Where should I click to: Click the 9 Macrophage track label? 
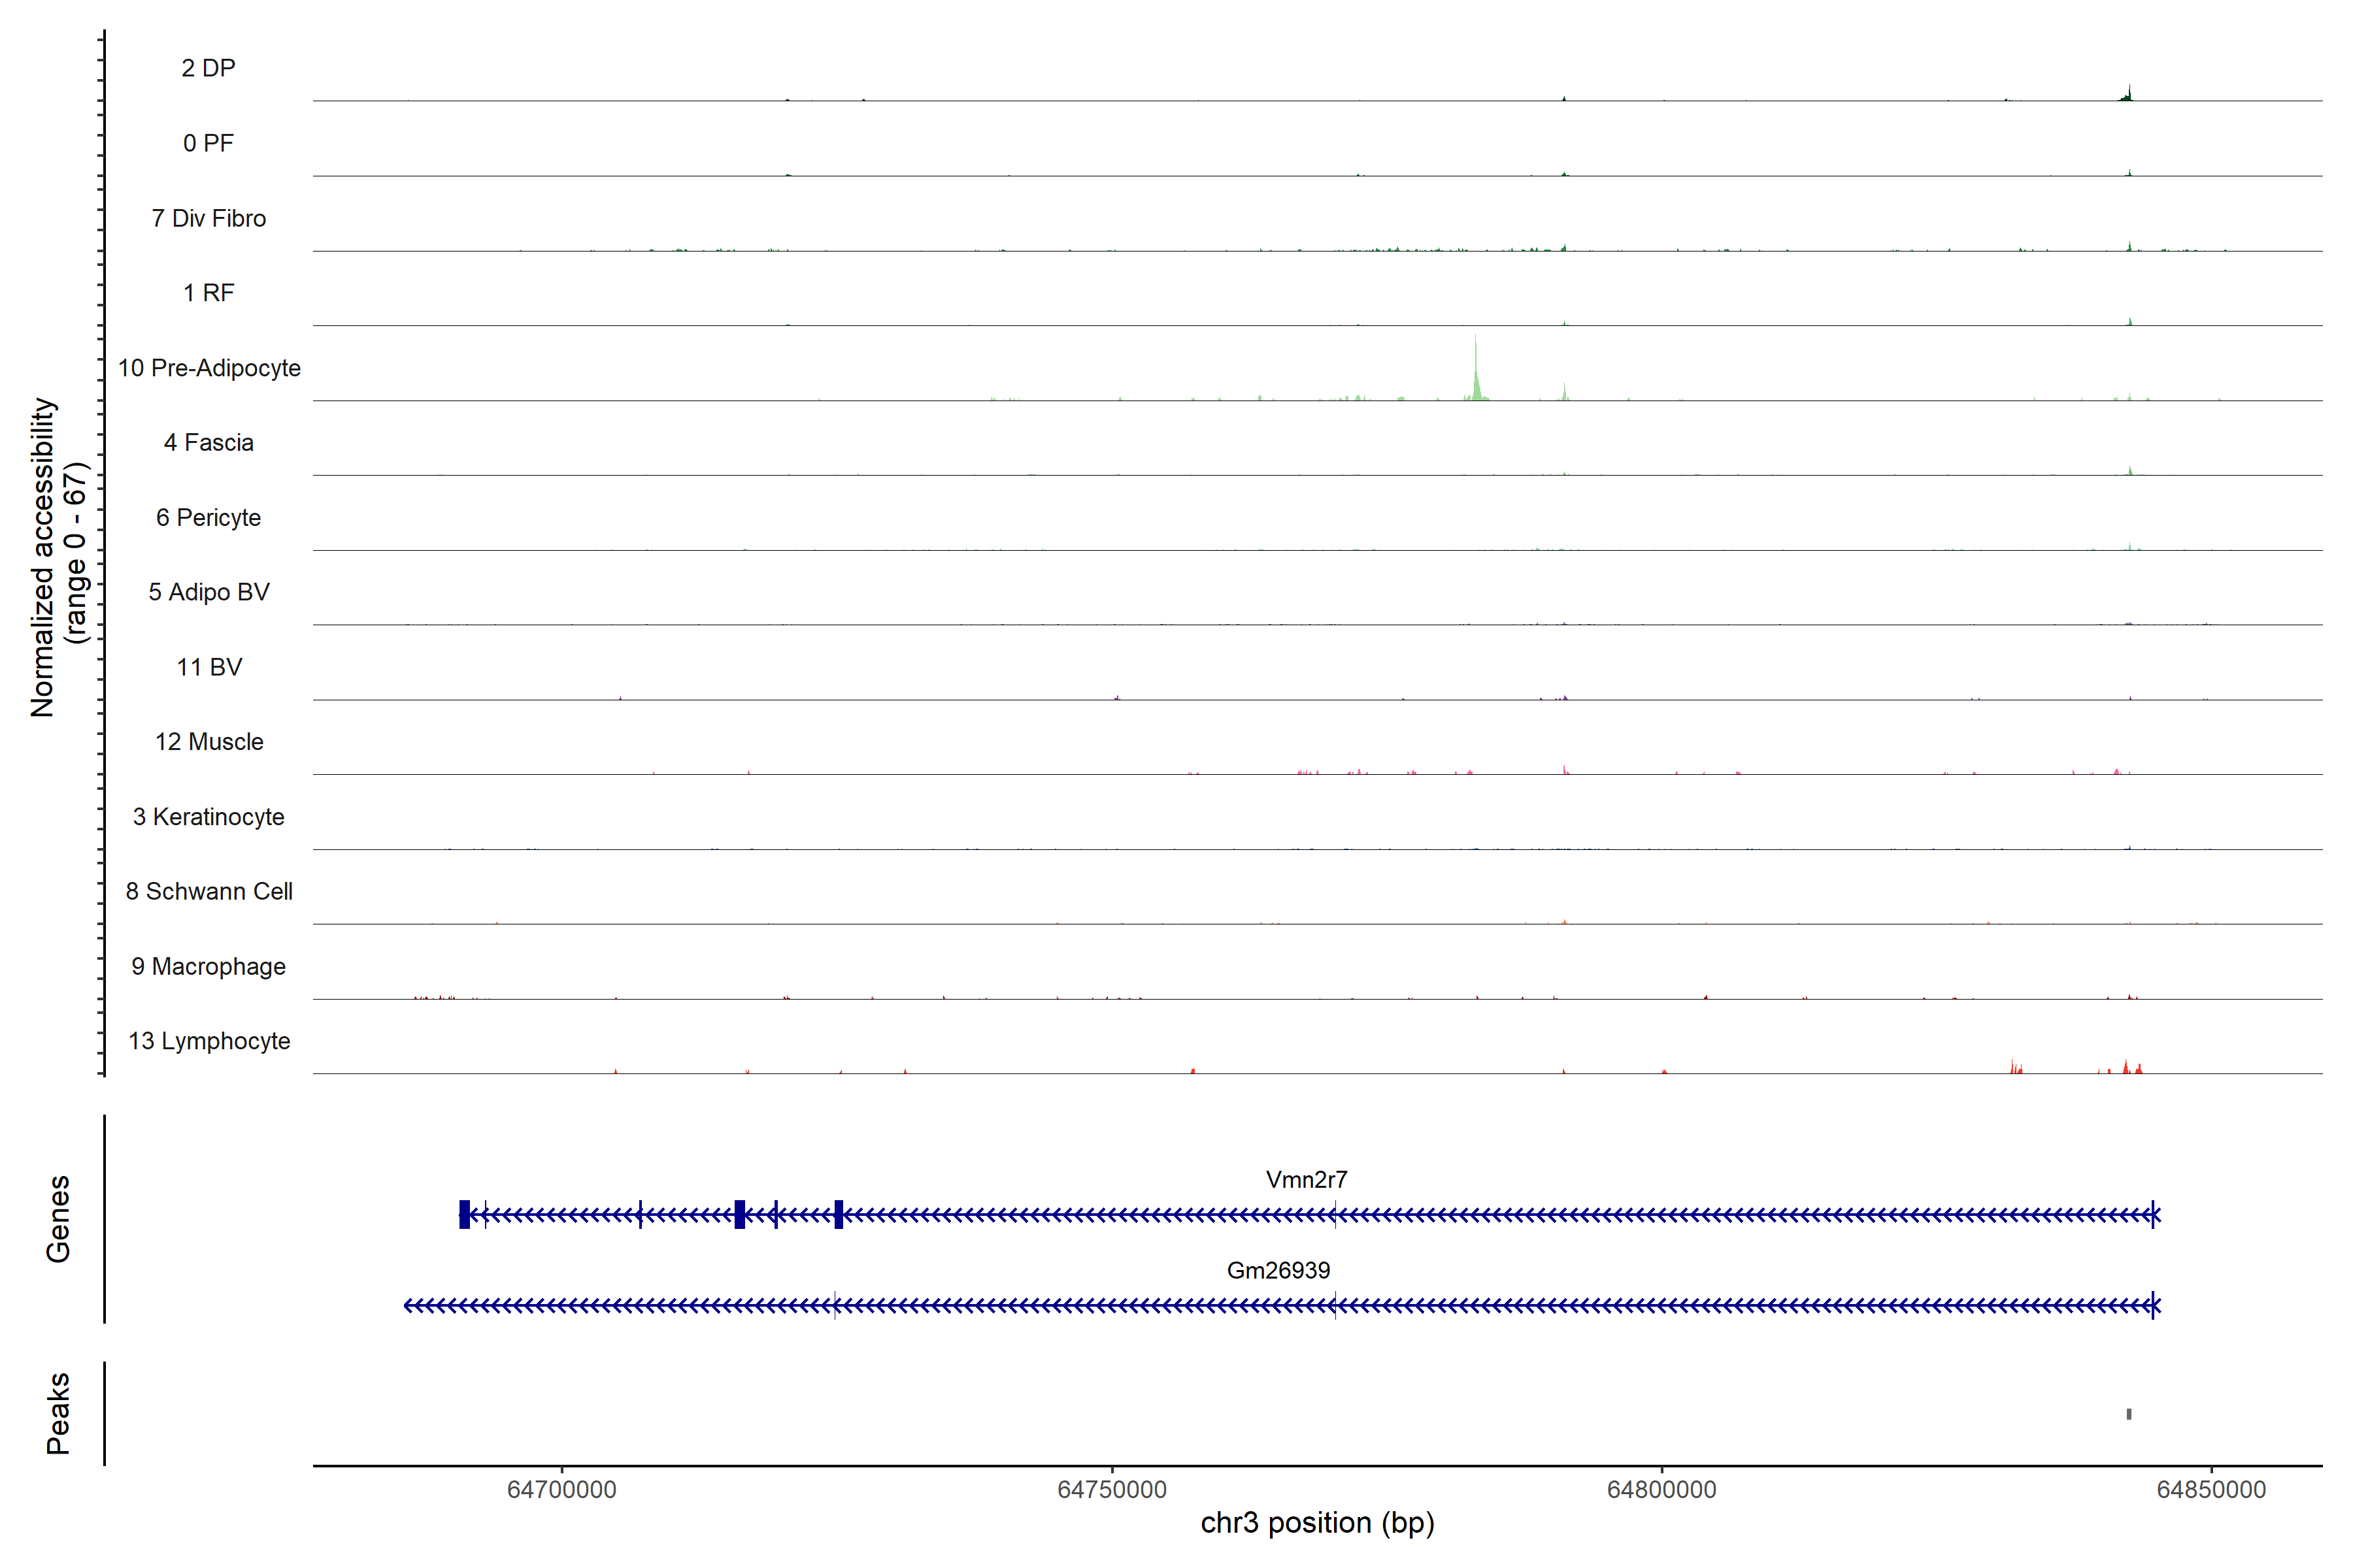tap(208, 966)
